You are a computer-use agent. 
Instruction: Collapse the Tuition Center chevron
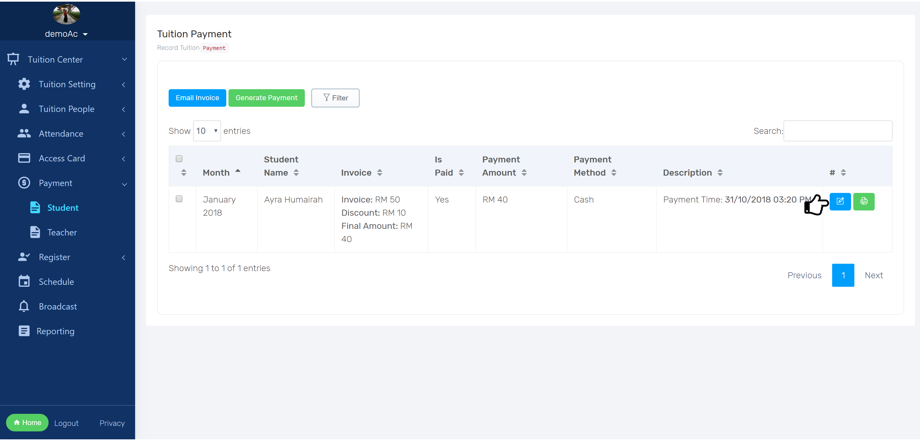click(124, 59)
